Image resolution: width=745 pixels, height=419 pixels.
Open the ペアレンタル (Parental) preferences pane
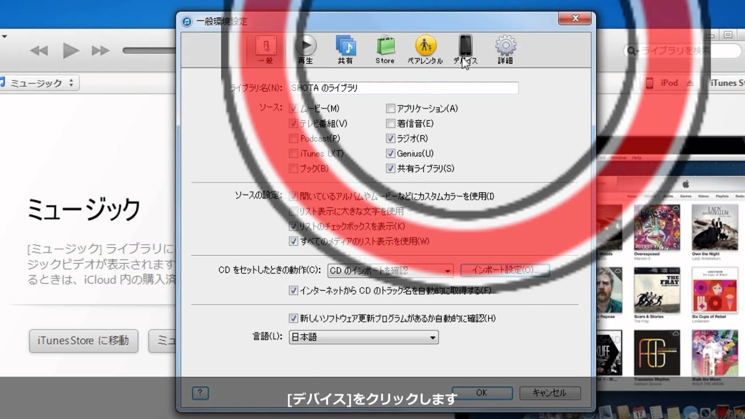click(425, 49)
